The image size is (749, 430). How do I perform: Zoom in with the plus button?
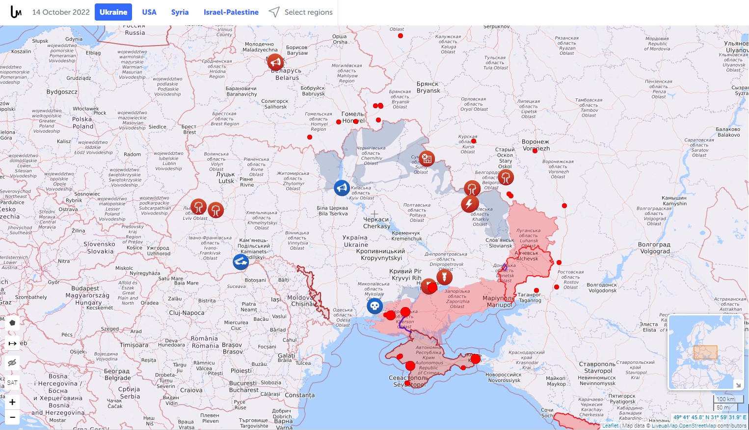click(12, 402)
